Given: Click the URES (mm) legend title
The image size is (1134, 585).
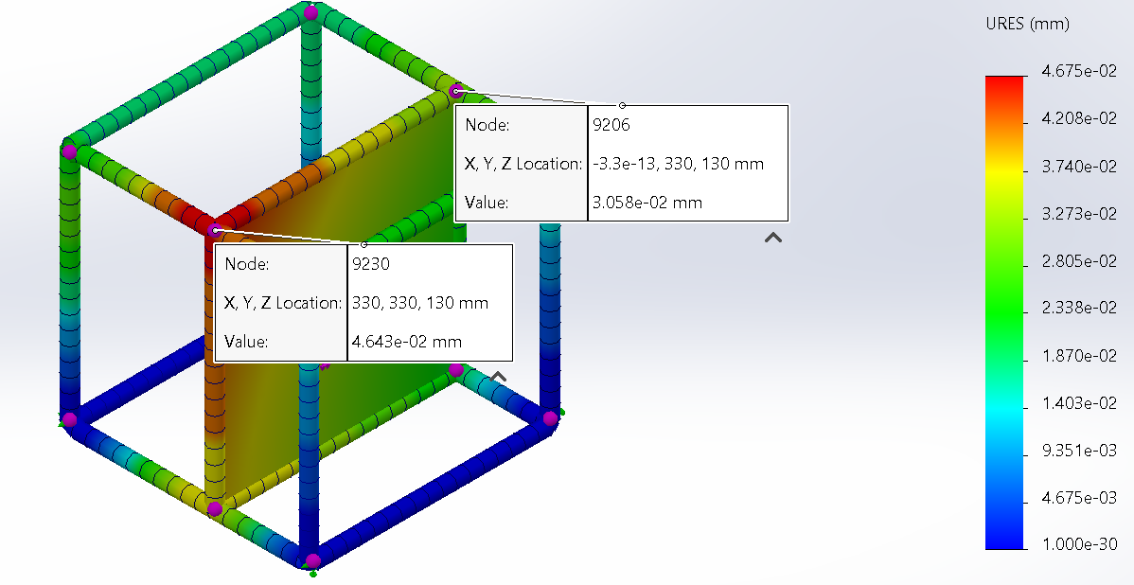Looking at the screenshot, I should 1028,24.
